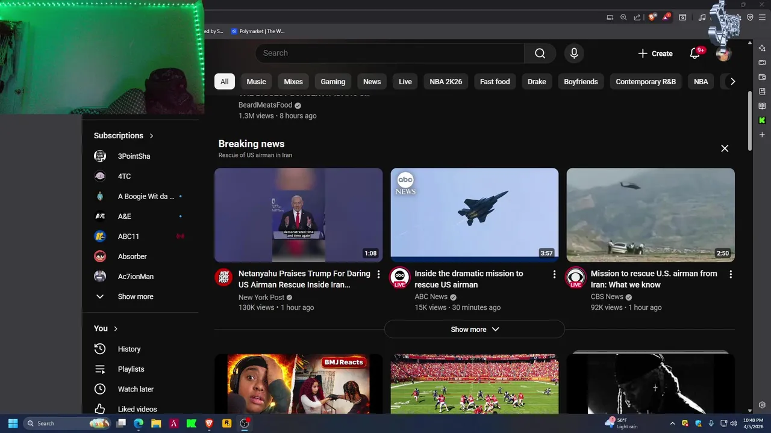This screenshot has height=433, width=771.
Task: Select the Fast food filter chip
Action: click(x=495, y=82)
